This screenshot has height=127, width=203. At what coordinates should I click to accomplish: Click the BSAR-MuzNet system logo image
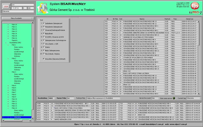point(43,8)
